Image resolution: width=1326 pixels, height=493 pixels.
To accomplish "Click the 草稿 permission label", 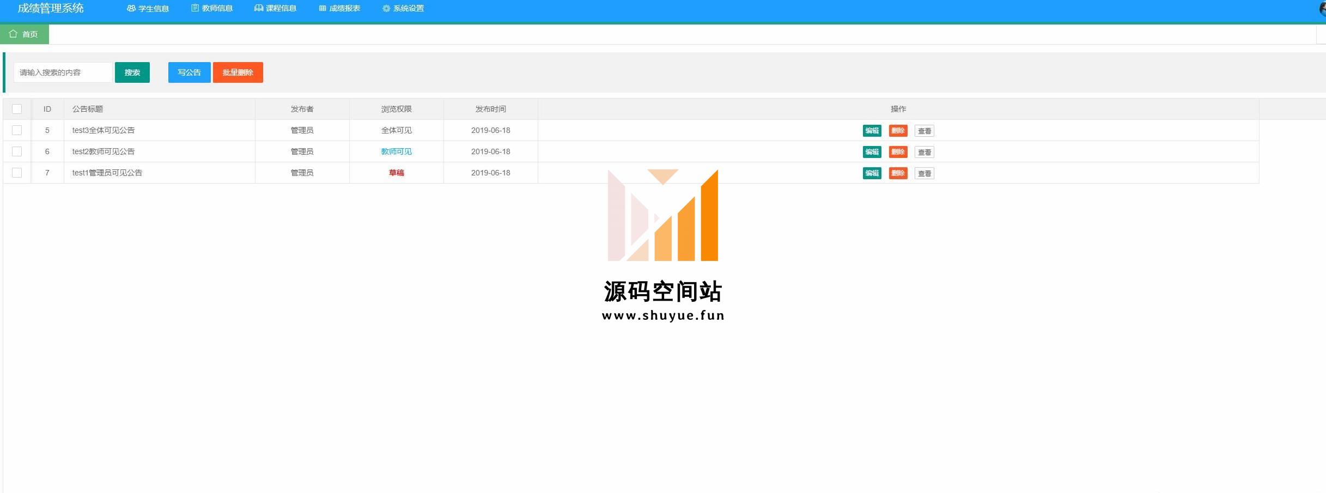I will tap(397, 173).
